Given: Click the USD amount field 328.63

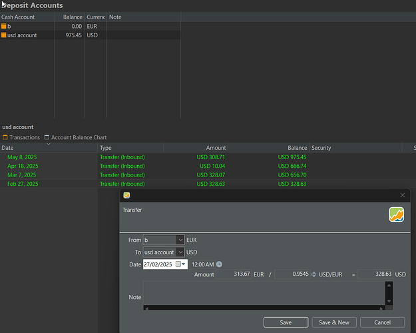Looking at the screenshot, I should pos(375,274).
